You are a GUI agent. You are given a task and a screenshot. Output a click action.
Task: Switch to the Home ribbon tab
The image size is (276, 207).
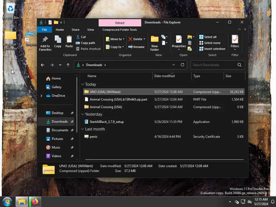pos(60,30)
